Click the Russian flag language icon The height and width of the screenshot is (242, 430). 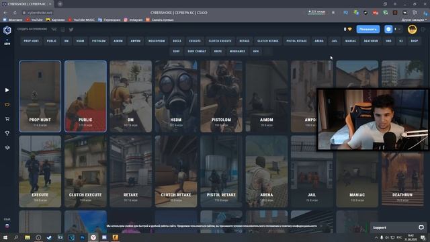[7, 226]
